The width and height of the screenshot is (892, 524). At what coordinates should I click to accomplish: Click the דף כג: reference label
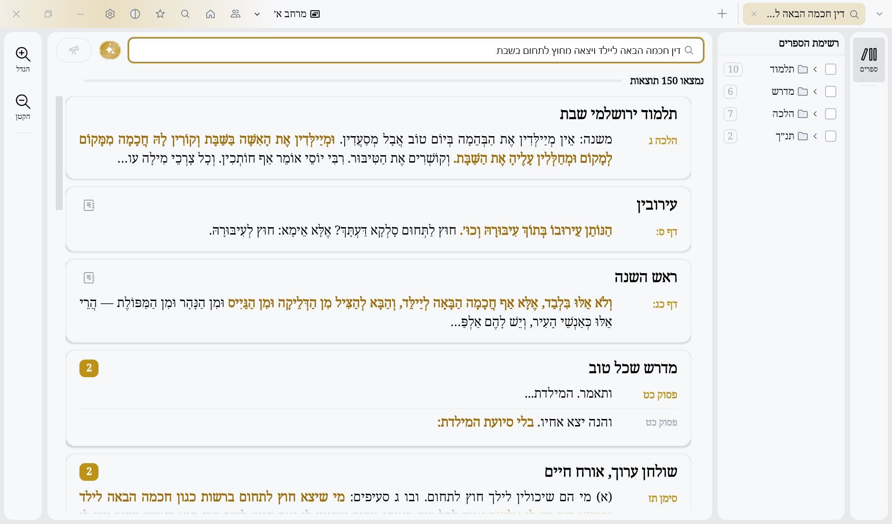665,304
